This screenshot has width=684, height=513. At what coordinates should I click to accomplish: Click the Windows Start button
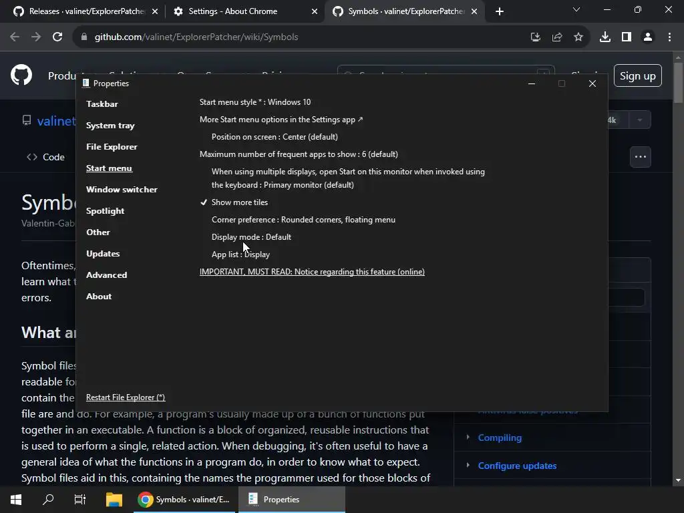[x=16, y=500]
